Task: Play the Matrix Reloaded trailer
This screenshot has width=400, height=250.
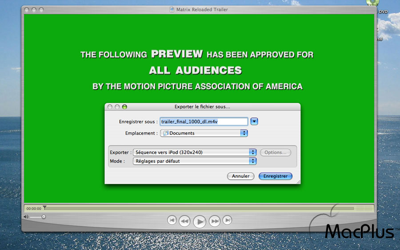Action: (x=200, y=222)
